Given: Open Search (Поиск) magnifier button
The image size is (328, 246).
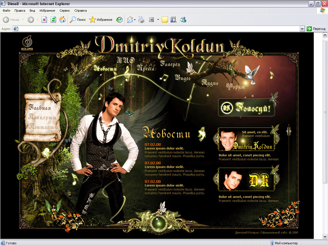Looking at the screenshot, I should click(78, 20).
